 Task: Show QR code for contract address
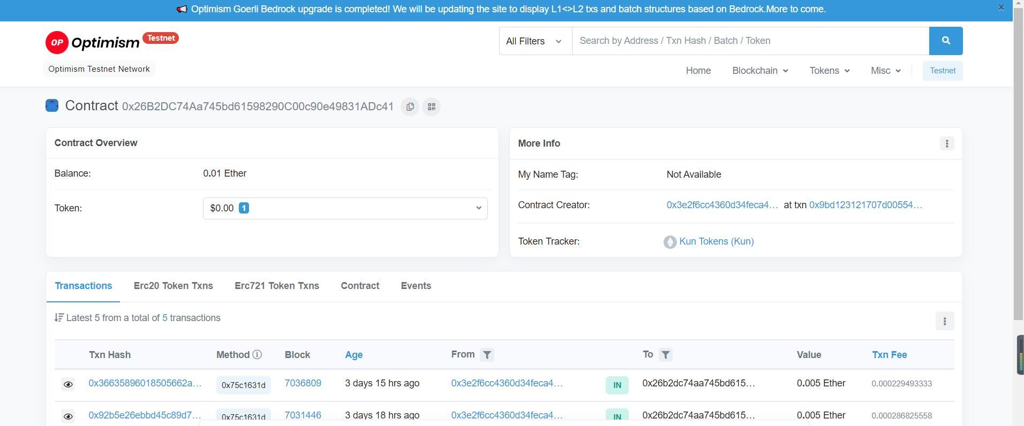point(431,107)
